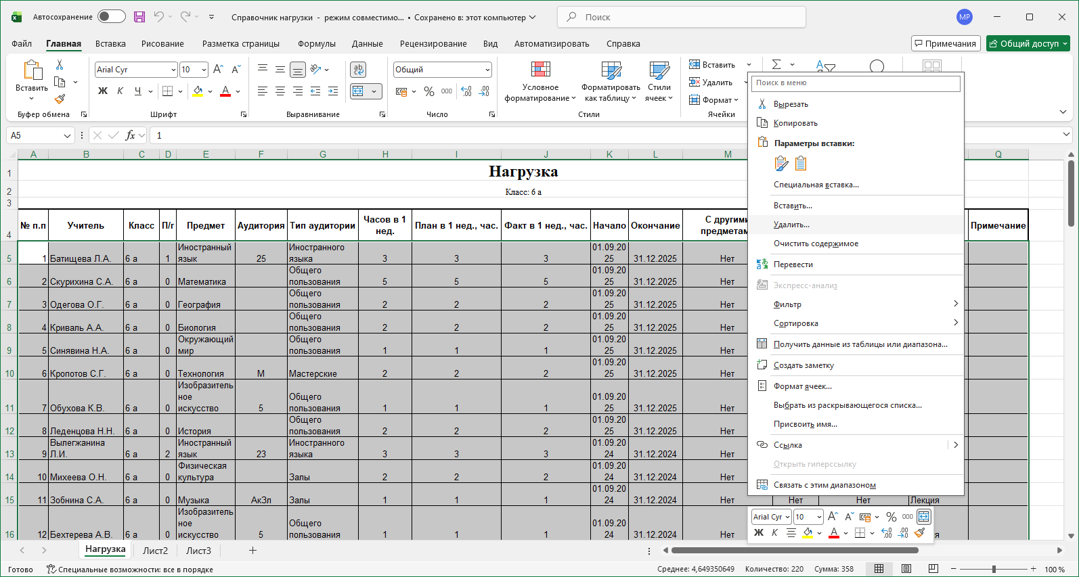
Task: Click the Общий доступ share button
Action: click(1028, 43)
